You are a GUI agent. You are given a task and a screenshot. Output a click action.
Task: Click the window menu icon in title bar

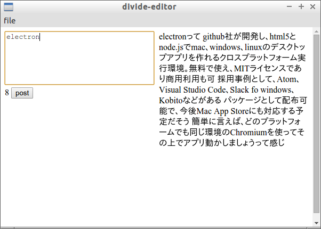point(9,7)
